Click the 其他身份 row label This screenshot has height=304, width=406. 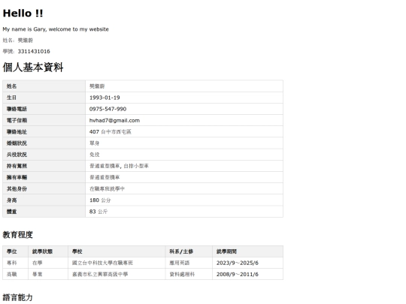(x=17, y=188)
